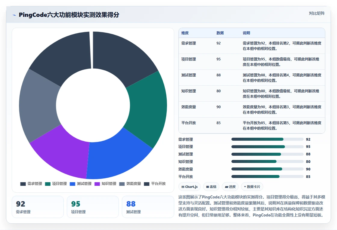
Task: Click the 维度 column header
Action: 185,33
